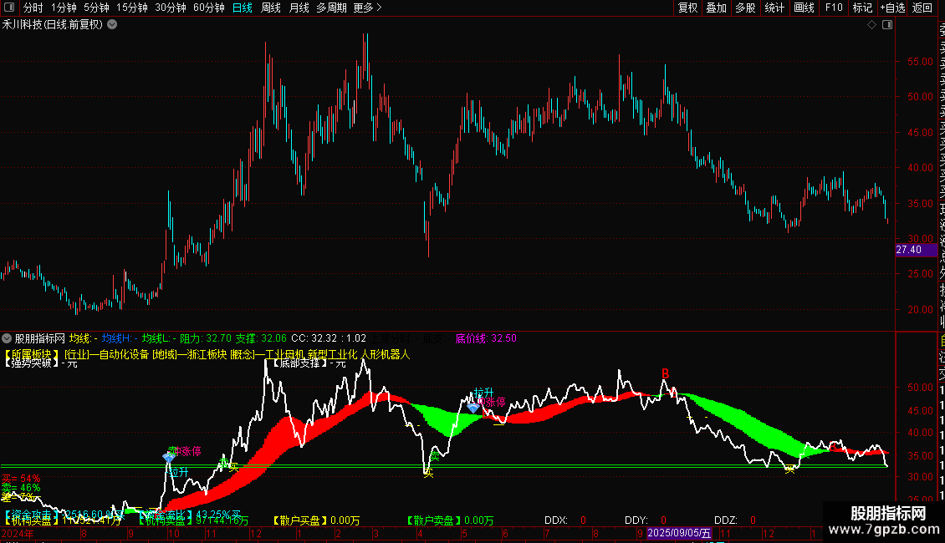Screen dimensions: 945x543
Task: Toggle the left side panel icon
Action: 9,8
